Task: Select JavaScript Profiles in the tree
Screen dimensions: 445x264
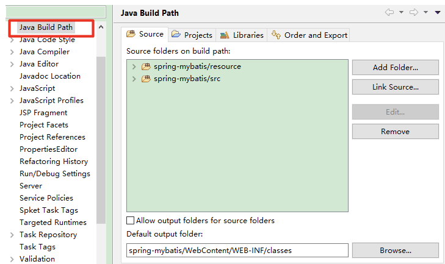Action: click(51, 101)
